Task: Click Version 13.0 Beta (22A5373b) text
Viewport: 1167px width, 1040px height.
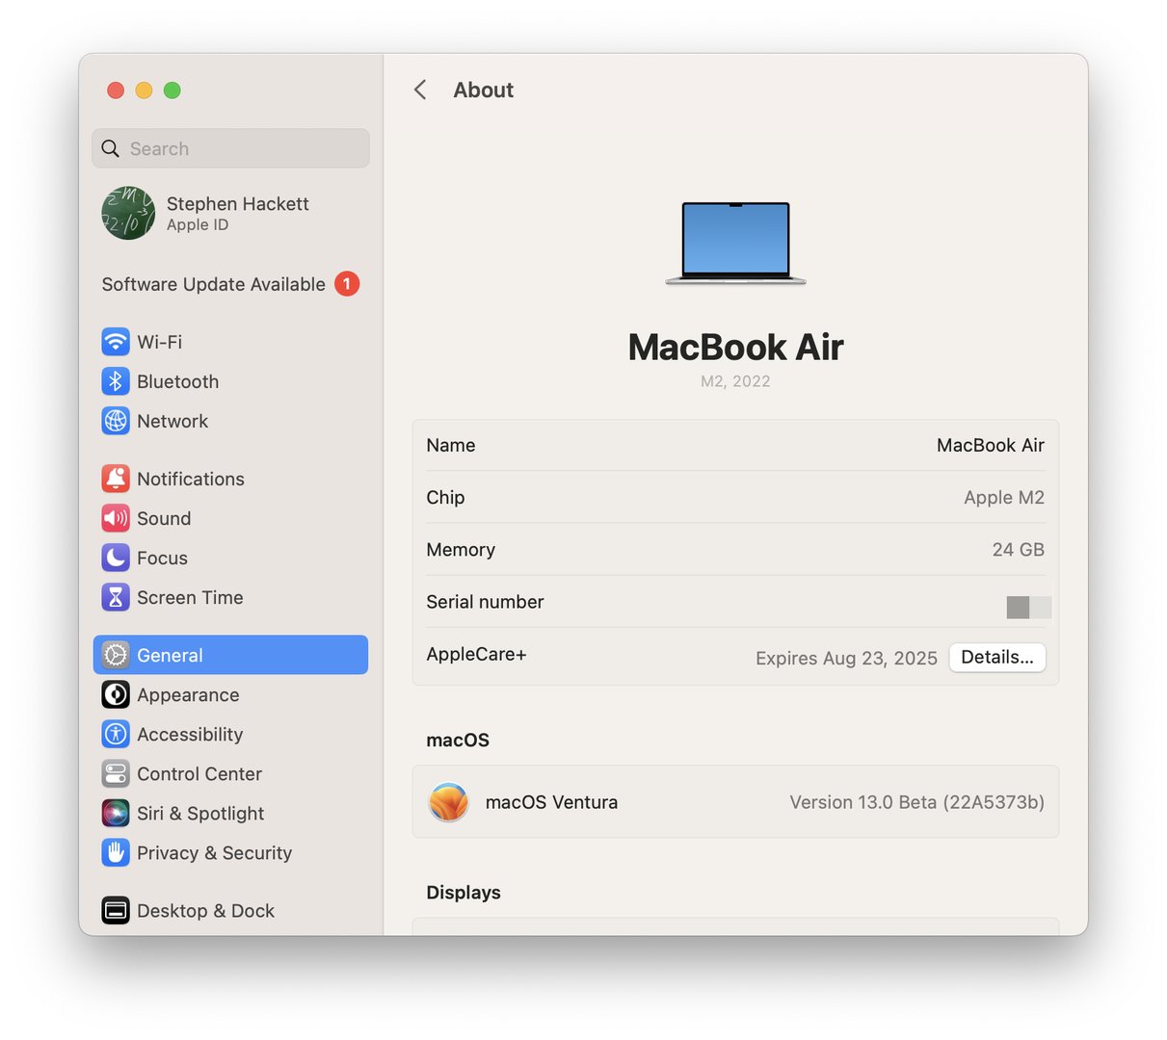Action: point(916,802)
